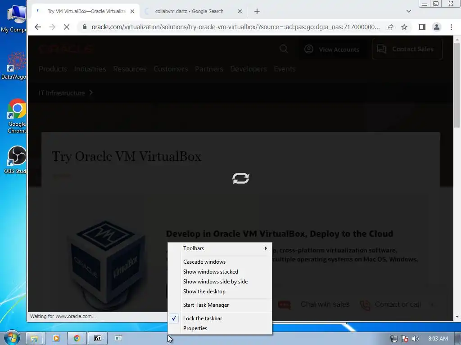Open the Customers navigation item

[171, 69]
